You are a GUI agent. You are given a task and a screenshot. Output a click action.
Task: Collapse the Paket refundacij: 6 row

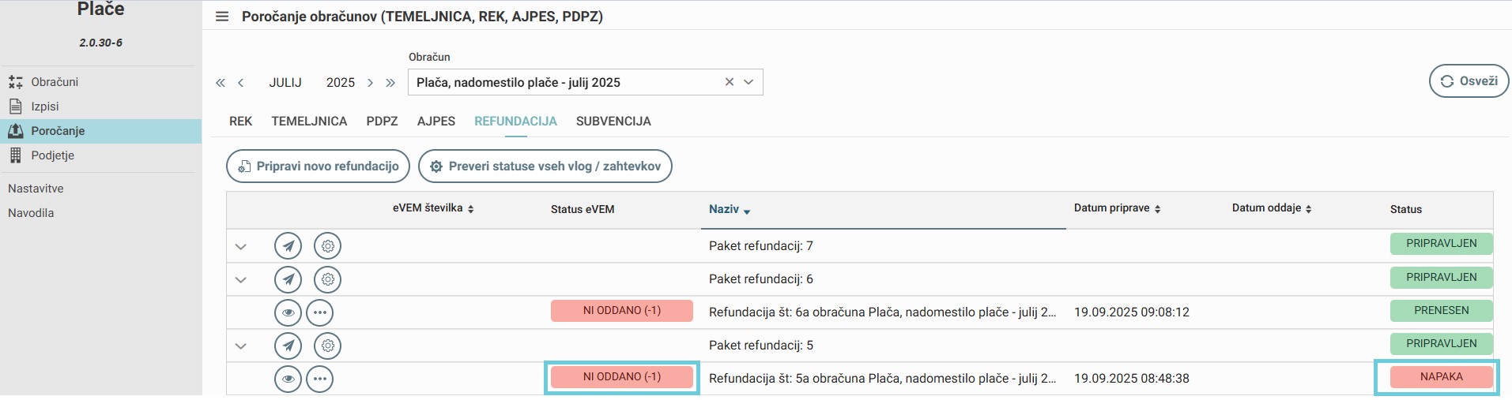point(241,279)
